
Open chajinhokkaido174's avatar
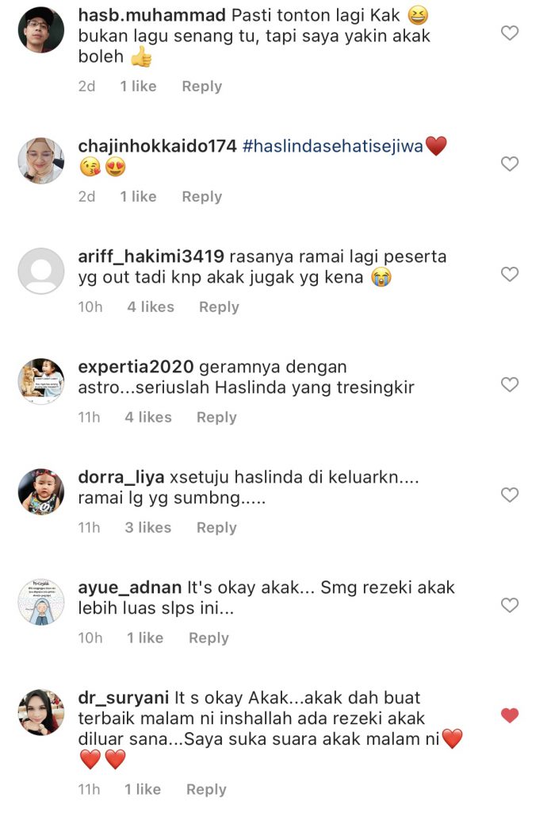click(41, 160)
